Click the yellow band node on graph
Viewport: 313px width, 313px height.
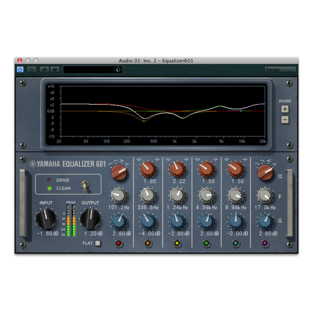pyautogui.click(x=182, y=118)
